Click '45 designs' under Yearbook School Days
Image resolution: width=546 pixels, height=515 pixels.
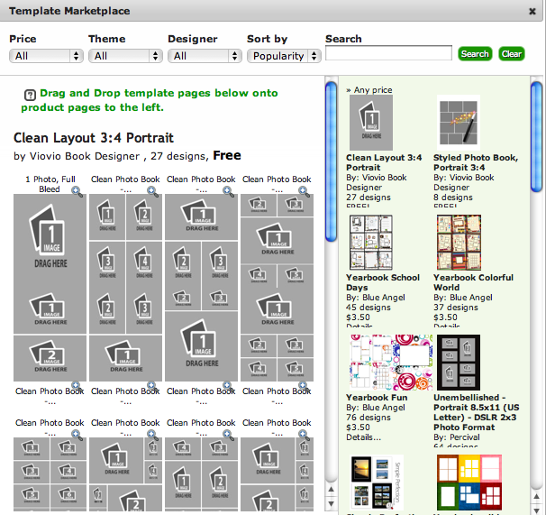[x=369, y=308]
